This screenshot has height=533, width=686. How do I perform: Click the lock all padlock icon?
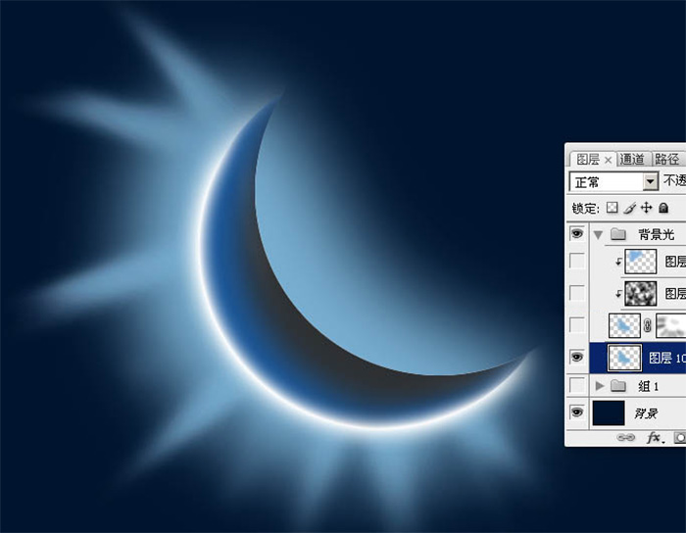click(x=663, y=208)
